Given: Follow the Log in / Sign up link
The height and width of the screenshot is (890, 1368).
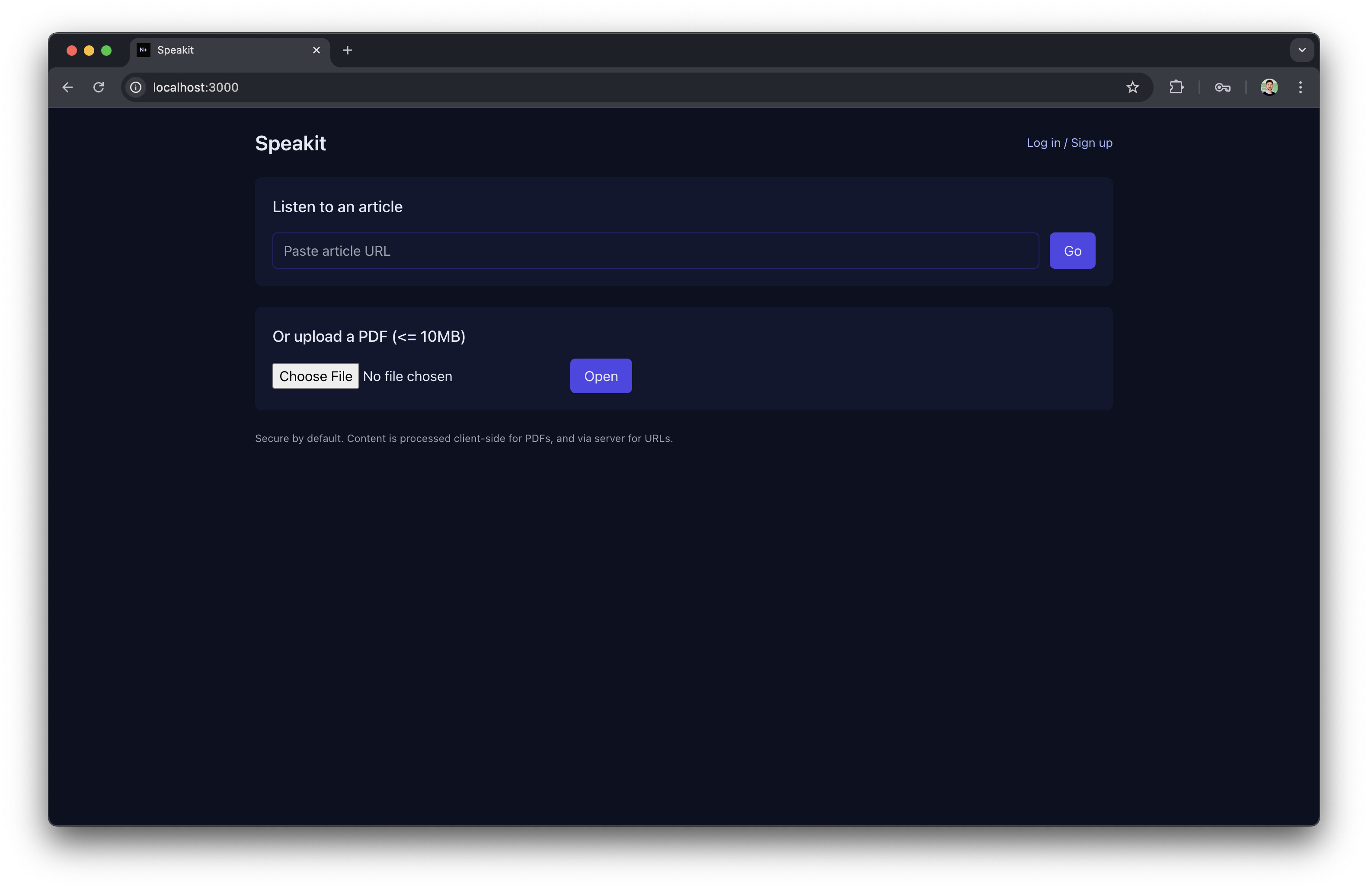Looking at the screenshot, I should tap(1069, 143).
